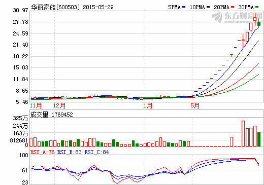Click the RSI_C:84 indicator label
Image resolution: width=264 pixels, height=185 pixels.
tap(96, 152)
